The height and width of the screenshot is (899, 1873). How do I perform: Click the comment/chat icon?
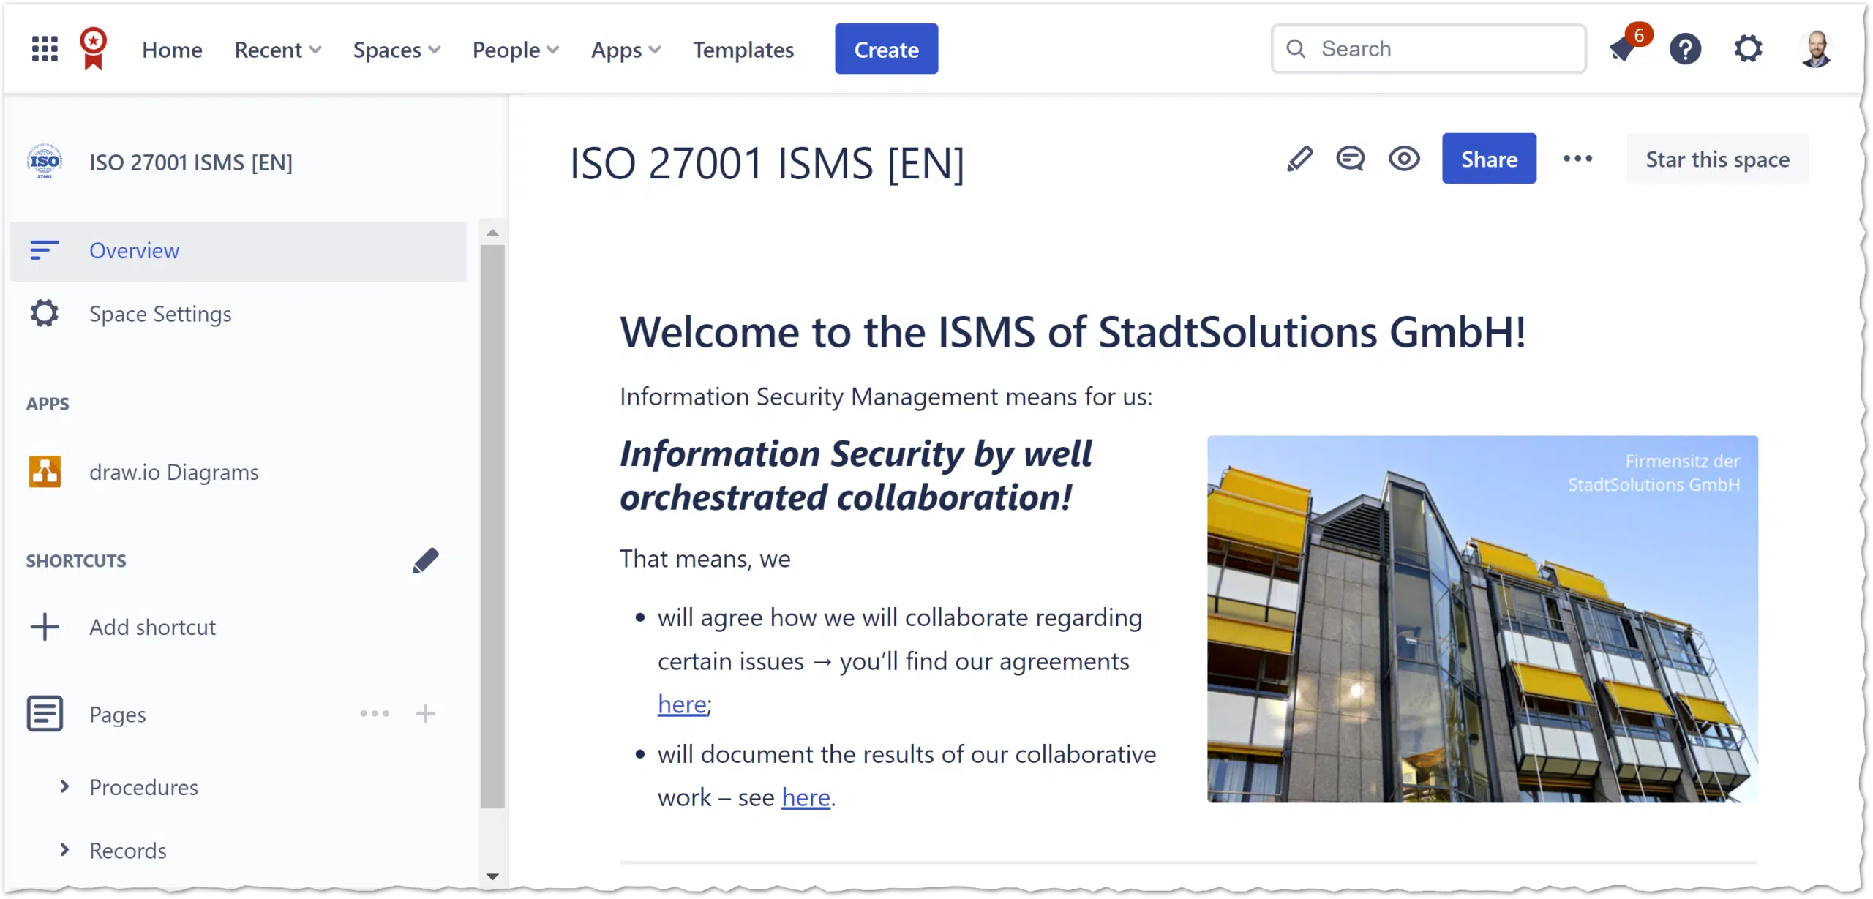[1351, 159]
